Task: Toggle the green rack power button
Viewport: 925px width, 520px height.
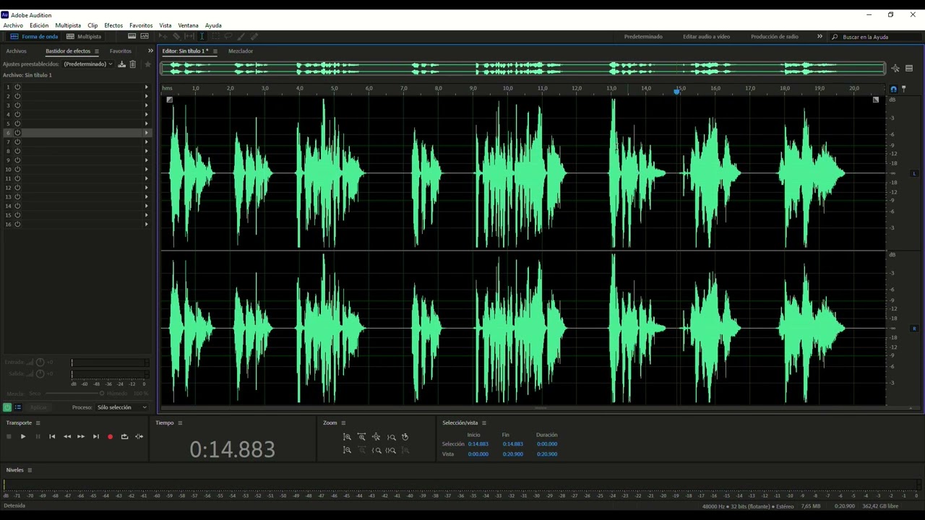Action: pos(7,407)
